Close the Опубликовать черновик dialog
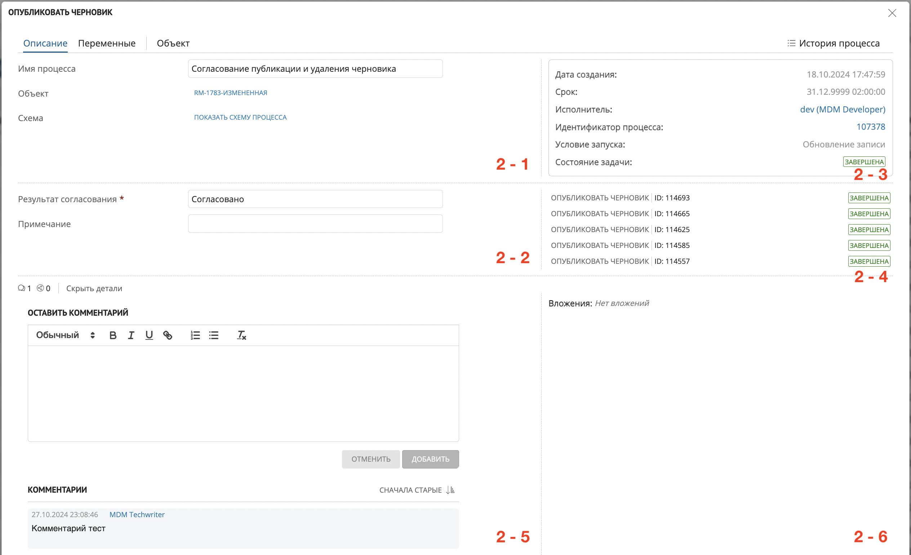This screenshot has width=911, height=555. pyautogui.click(x=892, y=13)
